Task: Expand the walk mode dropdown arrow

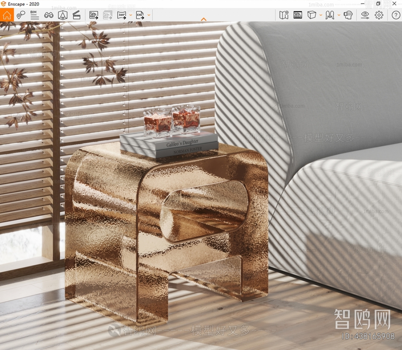Action: [339, 15]
